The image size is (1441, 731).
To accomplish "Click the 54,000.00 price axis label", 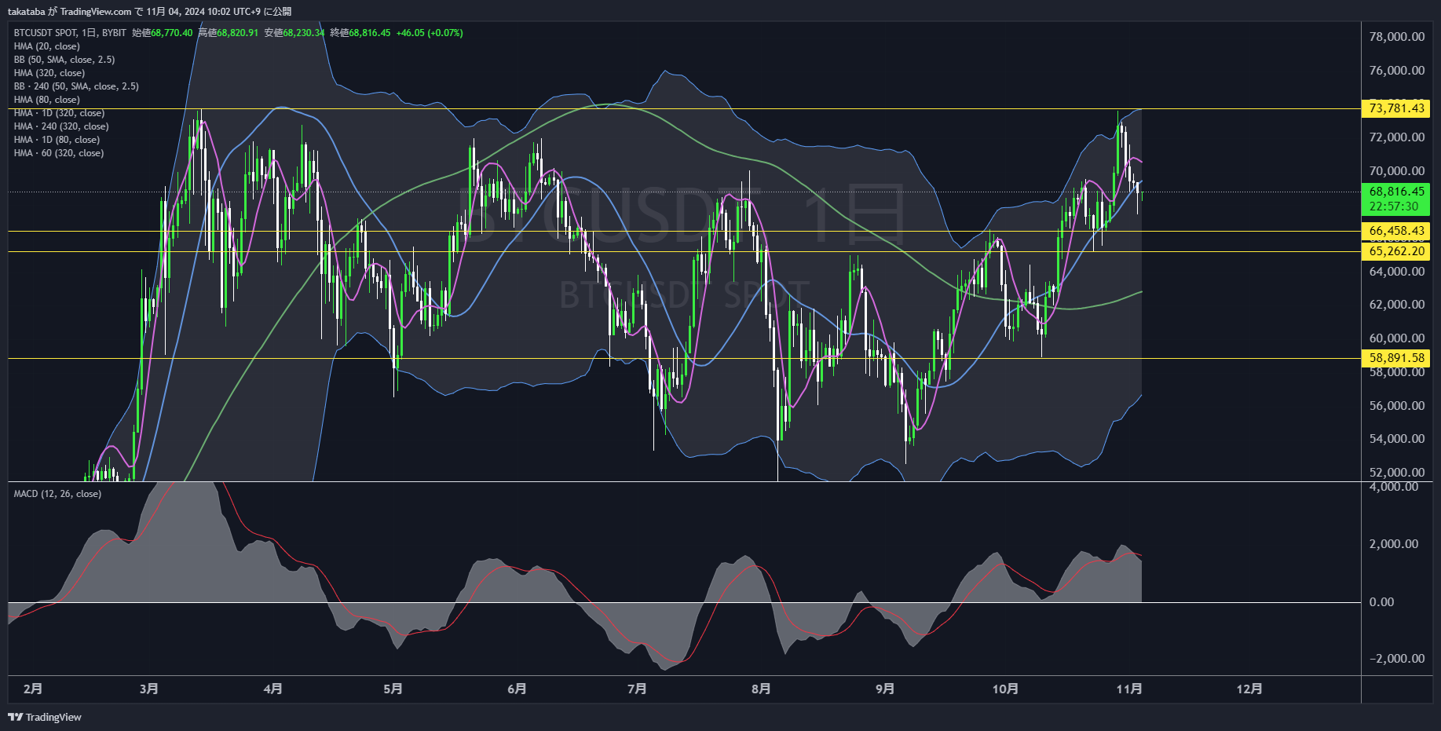I will point(1396,439).
